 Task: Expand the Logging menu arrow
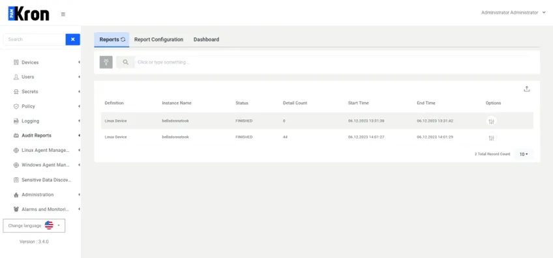coord(79,121)
